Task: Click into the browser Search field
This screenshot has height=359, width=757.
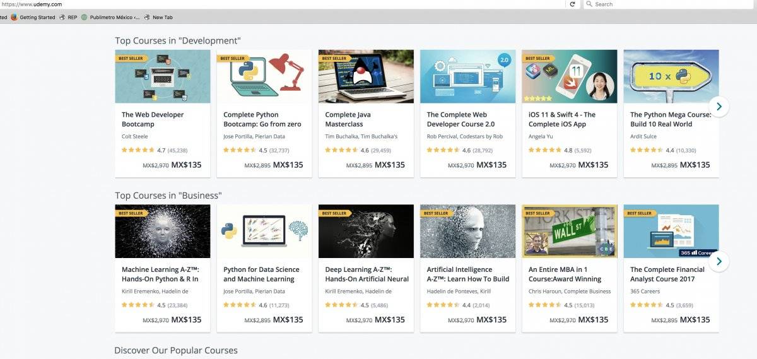Action: [669, 4]
